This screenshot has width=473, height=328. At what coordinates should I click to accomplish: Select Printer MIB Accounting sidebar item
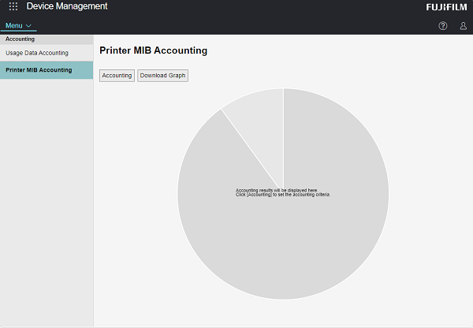tap(39, 70)
